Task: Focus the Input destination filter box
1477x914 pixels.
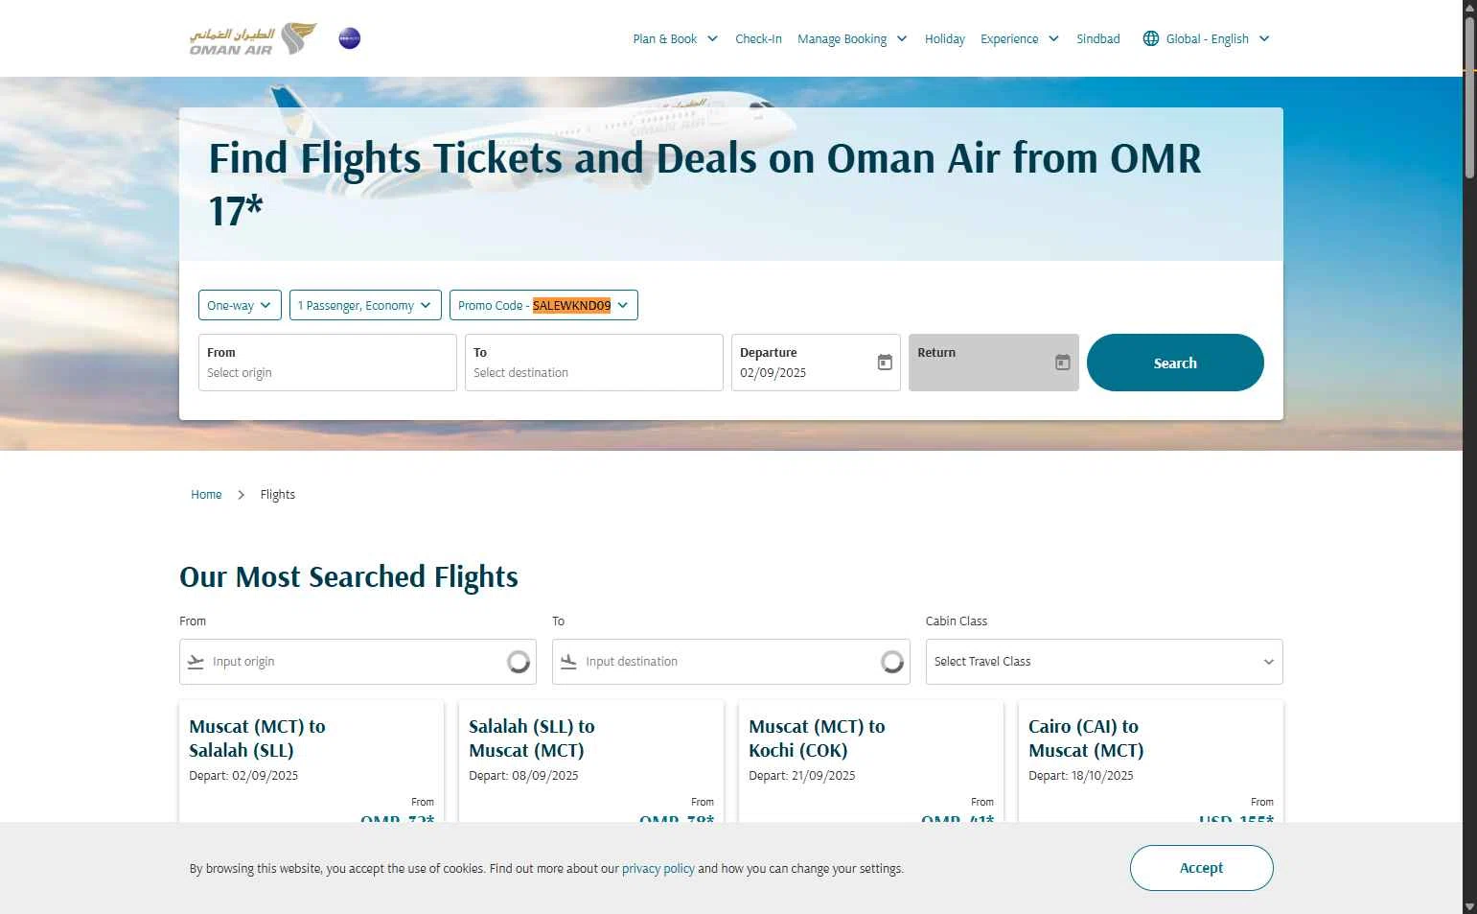Action: tap(730, 662)
